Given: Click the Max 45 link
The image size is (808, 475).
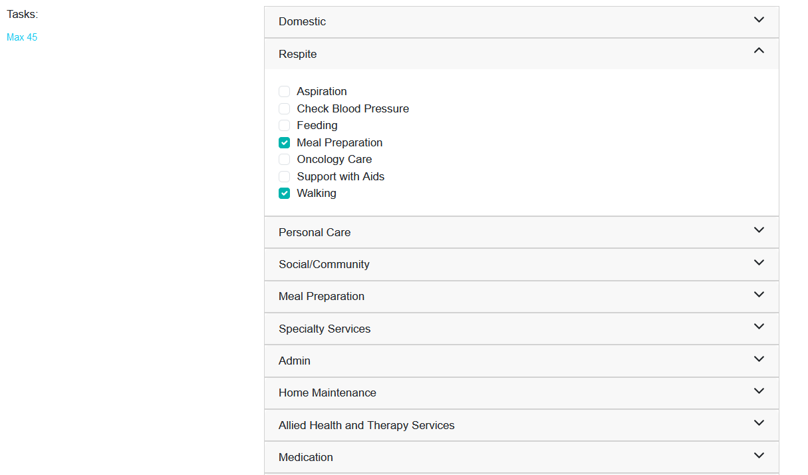Looking at the screenshot, I should click(x=22, y=37).
